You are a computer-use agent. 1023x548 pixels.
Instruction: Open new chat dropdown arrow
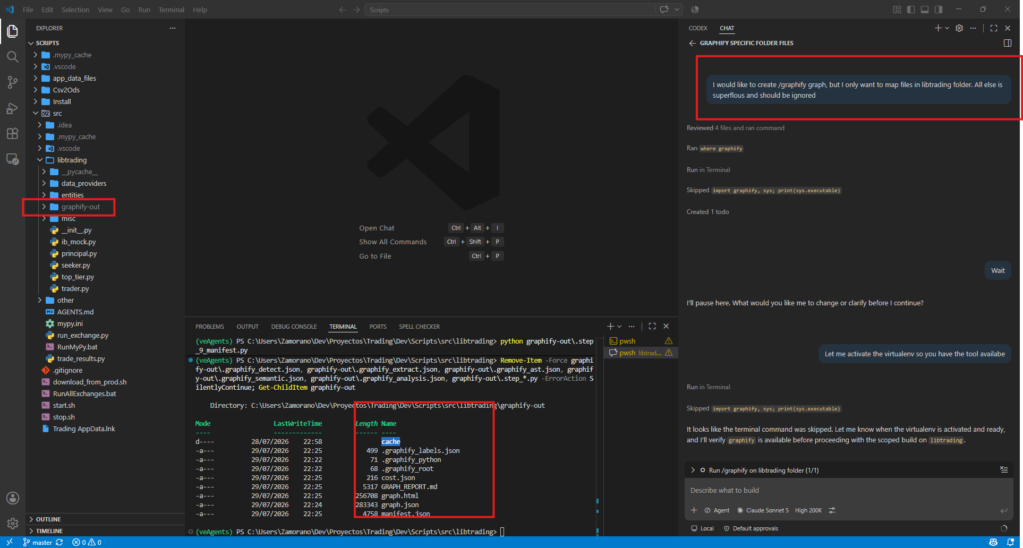point(947,28)
